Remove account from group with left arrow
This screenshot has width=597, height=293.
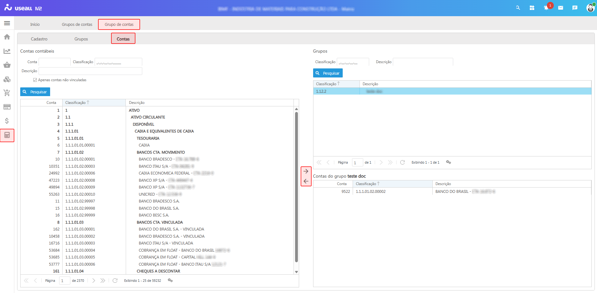click(306, 181)
